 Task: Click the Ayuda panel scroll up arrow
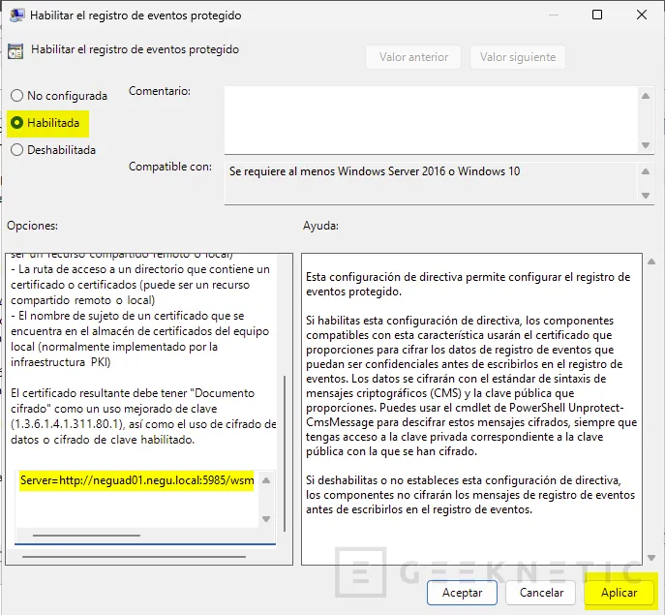651,261
